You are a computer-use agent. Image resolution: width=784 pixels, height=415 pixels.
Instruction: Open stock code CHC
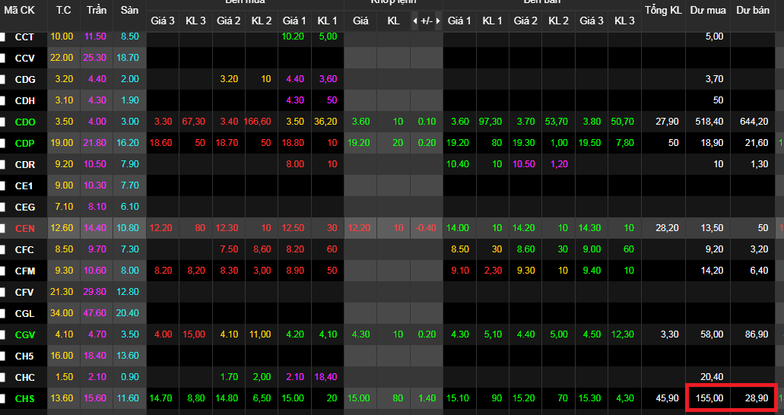click(x=25, y=377)
